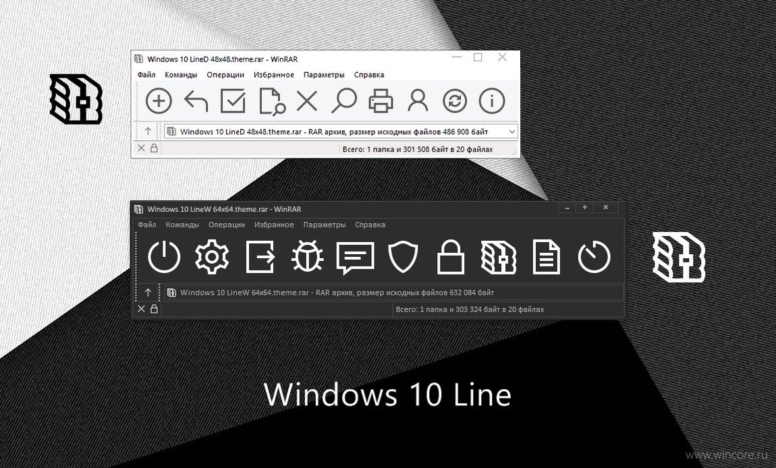
Task: Open Параметры menu in the light WinRAR window
Action: (x=324, y=75)
